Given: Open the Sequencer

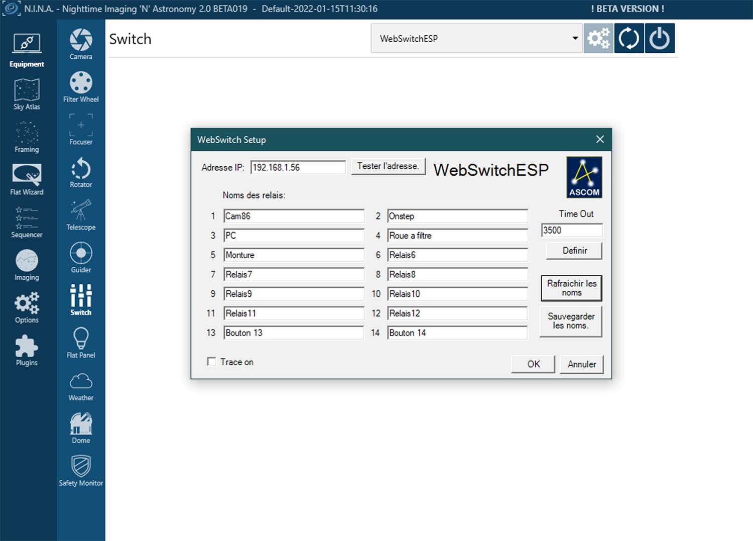Looking at the screenshot, I should tap(27, 223).
